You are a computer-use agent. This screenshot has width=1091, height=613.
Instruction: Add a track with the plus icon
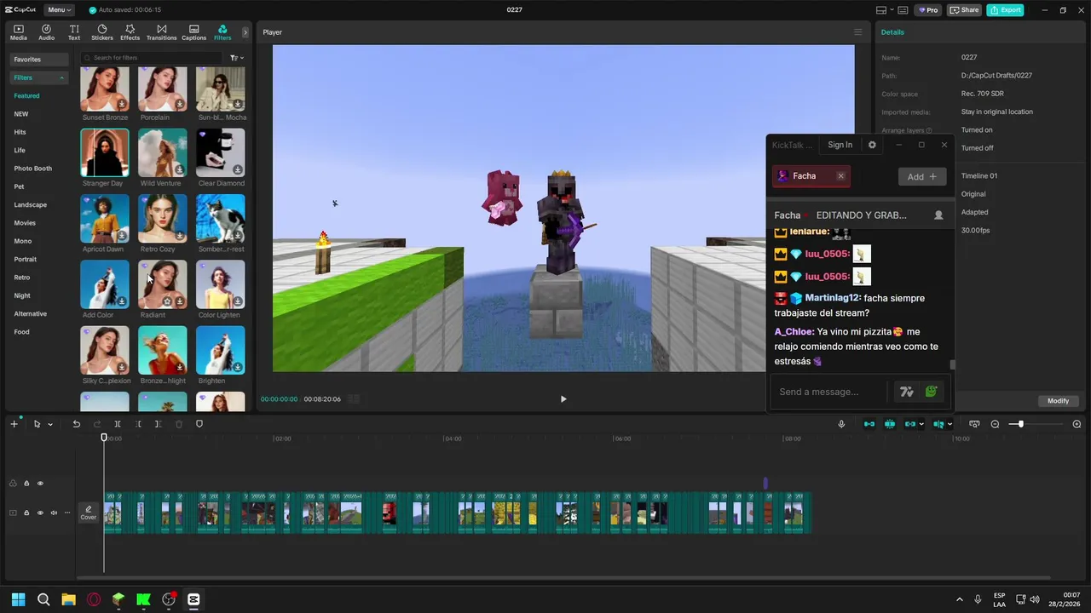click(14, 424)
